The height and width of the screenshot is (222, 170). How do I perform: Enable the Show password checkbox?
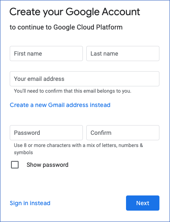coord(15,165)
